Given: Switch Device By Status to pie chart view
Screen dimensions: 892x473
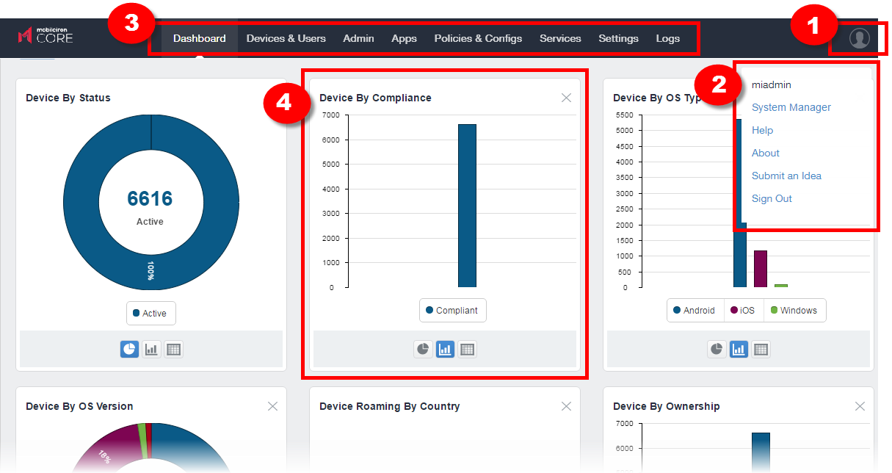Looking at the screenshot, I should pyautogui.click(x=129, y=350).
